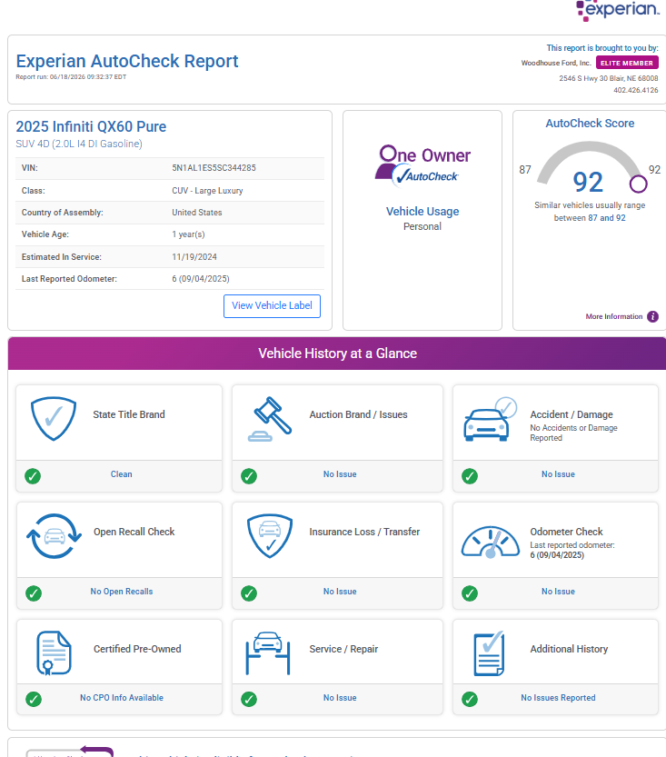Viewport: 666px width, 757px height.
Task: Open the More Information link
Action: [x=614, y=316]
